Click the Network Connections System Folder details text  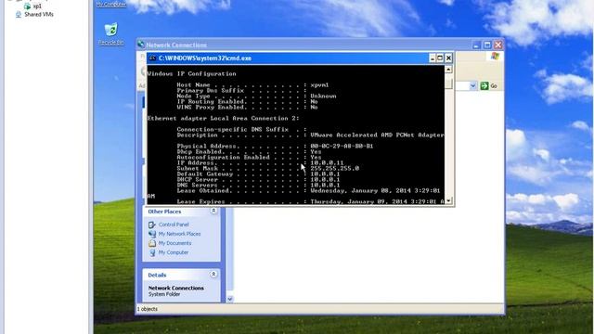pyautogui.click(x=175, y=290)
